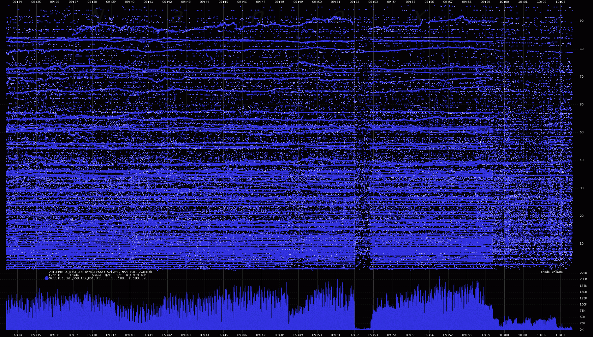This screenshot has height=337, width=593.
Task: Click the blue NYSE legend dot
Action: click(46, 278)
